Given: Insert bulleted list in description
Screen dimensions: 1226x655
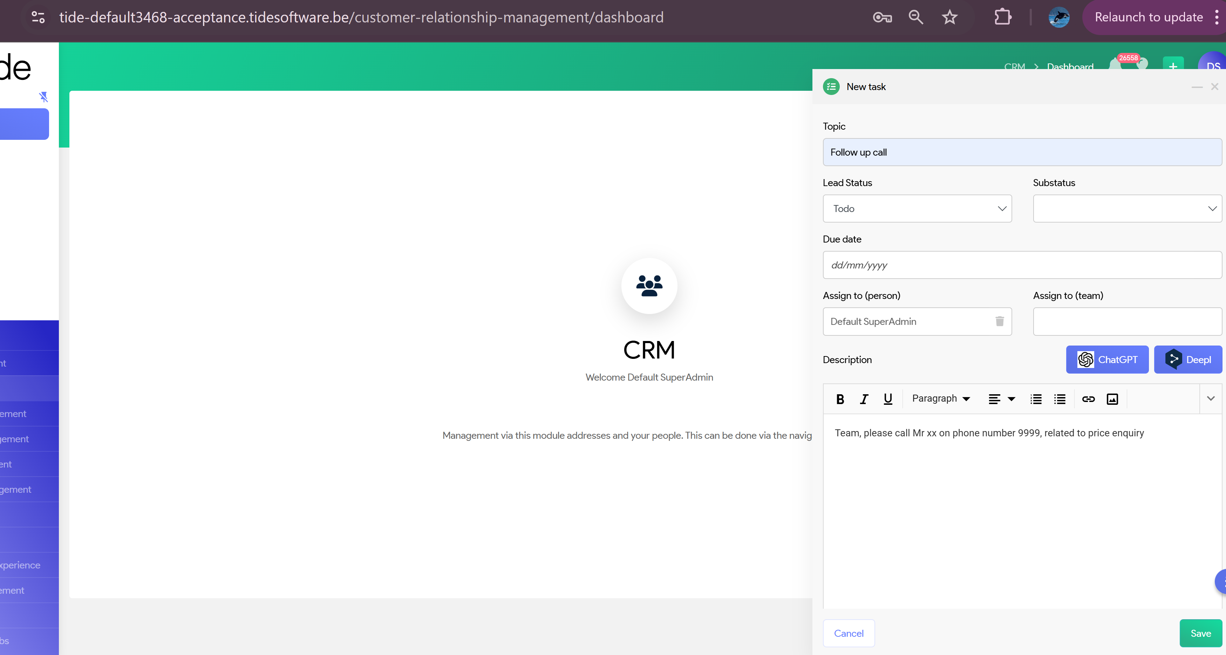Looking at the screenshot, I should 1060,399.
